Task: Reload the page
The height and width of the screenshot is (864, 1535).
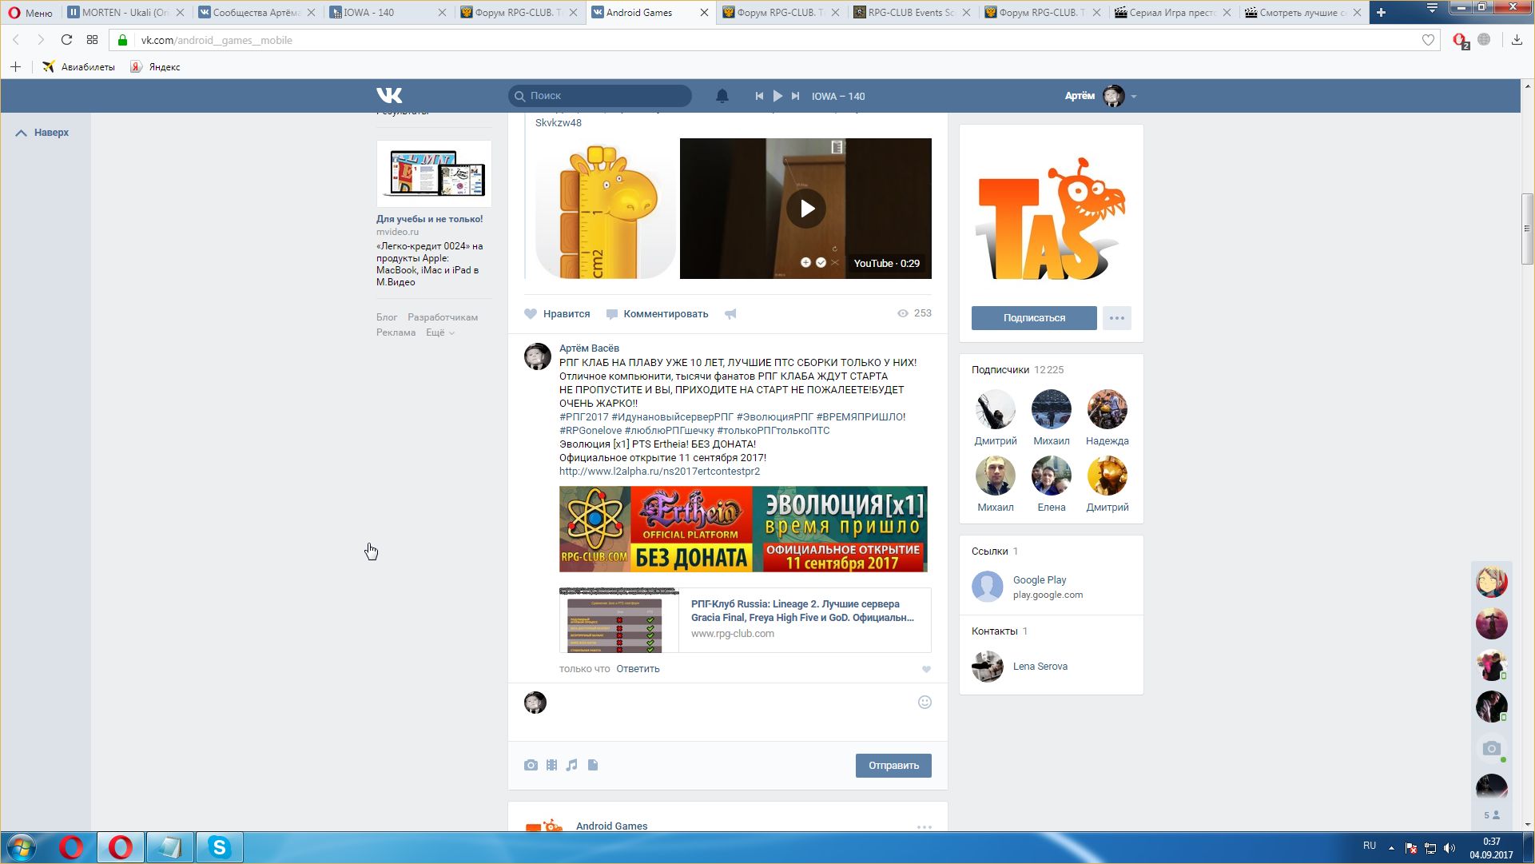Action: (x=66, y=40)
